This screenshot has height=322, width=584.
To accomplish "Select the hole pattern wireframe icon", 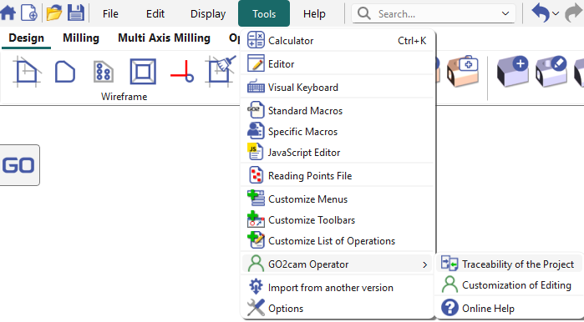I will (103, 72).
